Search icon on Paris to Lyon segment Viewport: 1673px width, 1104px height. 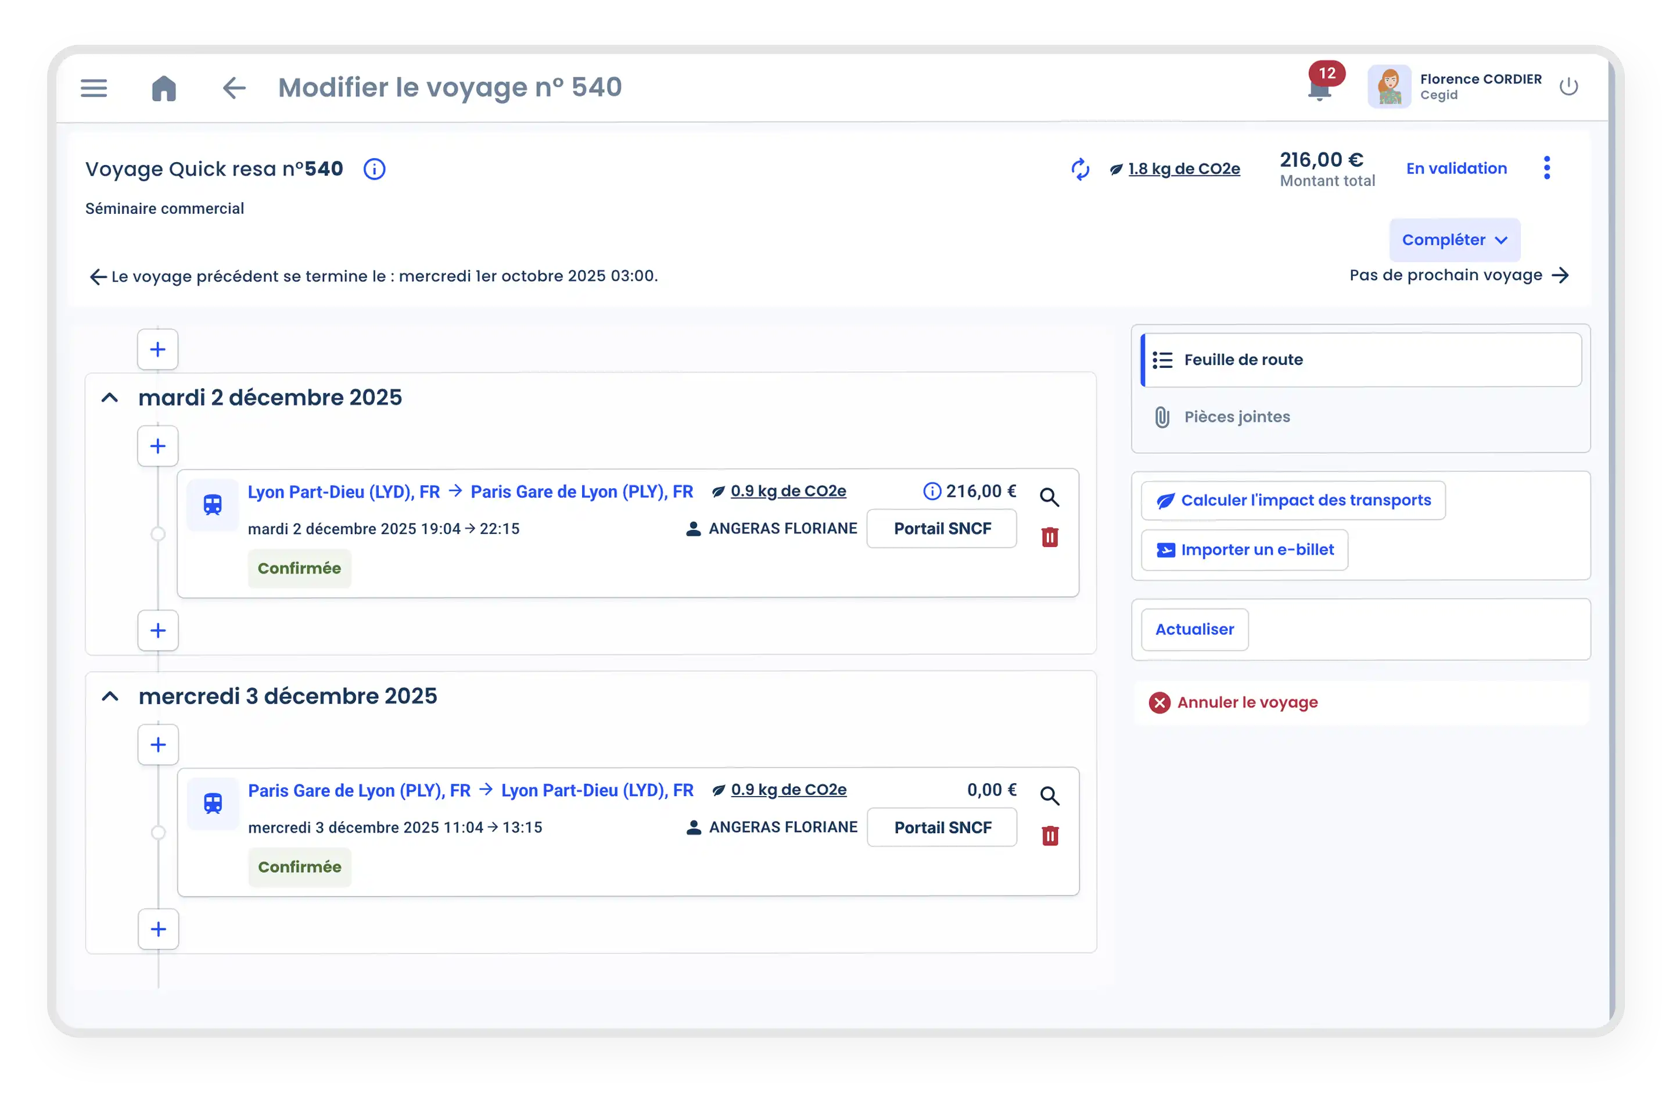click(x=1050, y=795)
